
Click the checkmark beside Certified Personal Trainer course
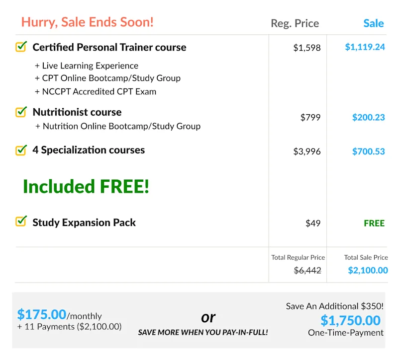pyautogui.click(x=21, y=47)
